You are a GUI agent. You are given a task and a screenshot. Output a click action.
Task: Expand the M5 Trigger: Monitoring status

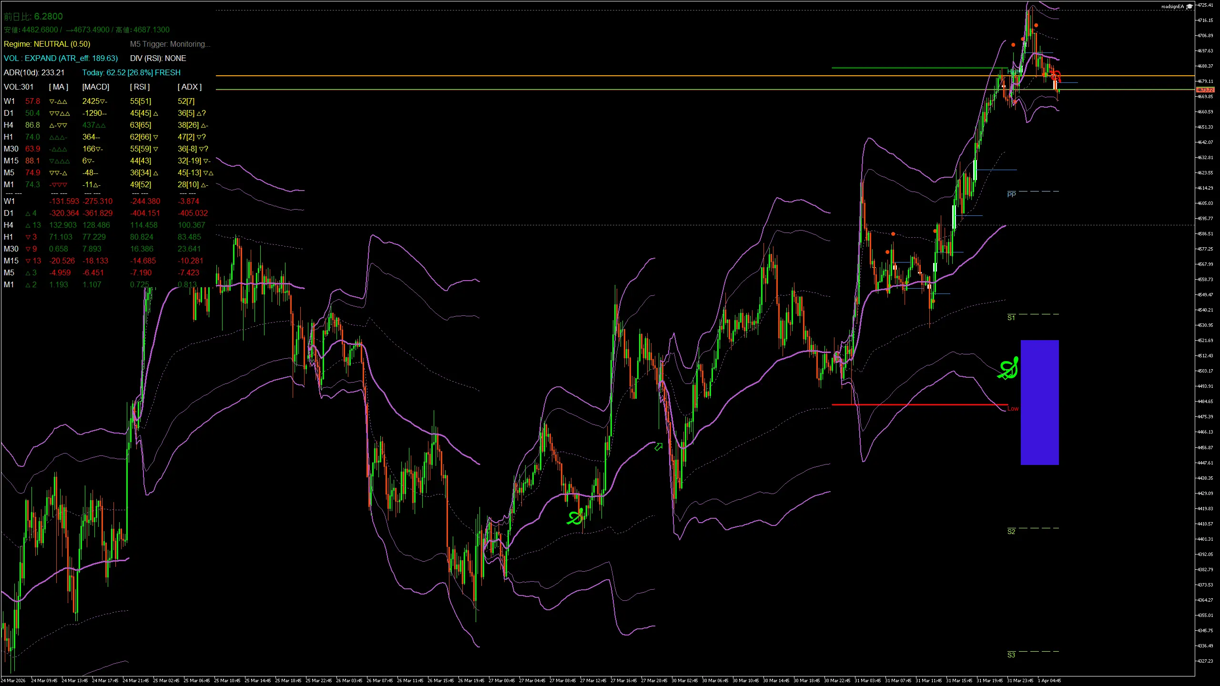(170, 44)
